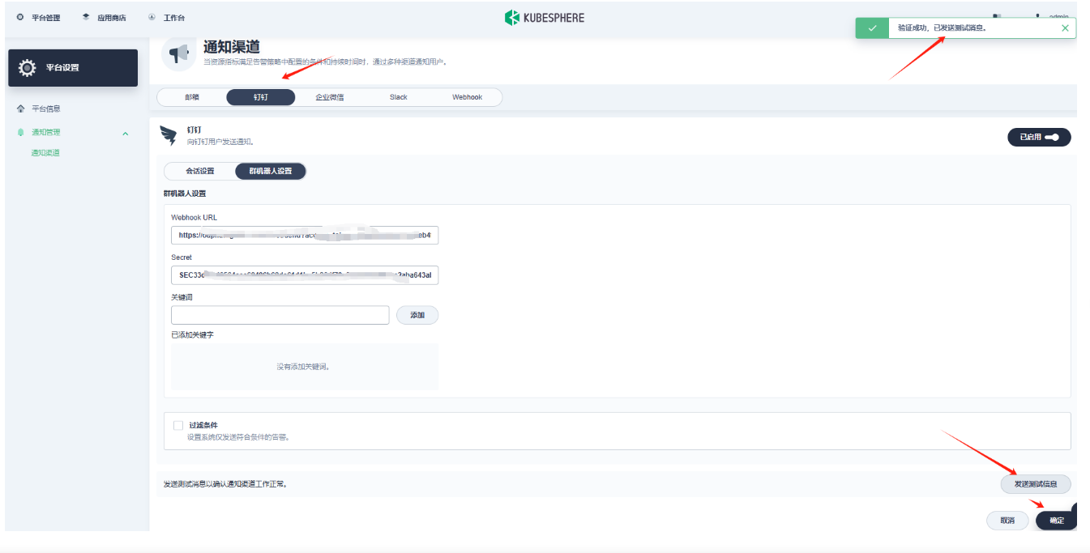1090x553 pixels.
Task: Click the 通知渠道 page heading
Action: point(232,48)
